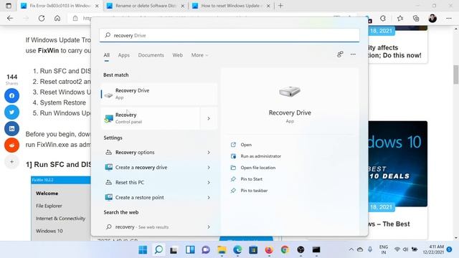Expand the Recovery Control panel result arrow
Image resolution: width=459 pixels, height=258 pixels.
(x=209, y=118)
